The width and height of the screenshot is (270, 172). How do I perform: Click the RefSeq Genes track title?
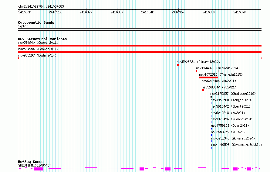[31, 162]
